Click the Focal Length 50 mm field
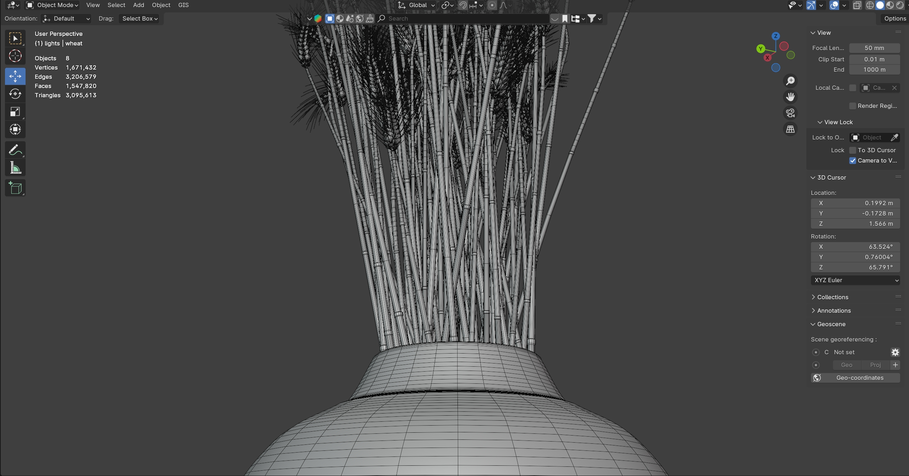This screenshot has width=909, height=476. pos(874,48)
